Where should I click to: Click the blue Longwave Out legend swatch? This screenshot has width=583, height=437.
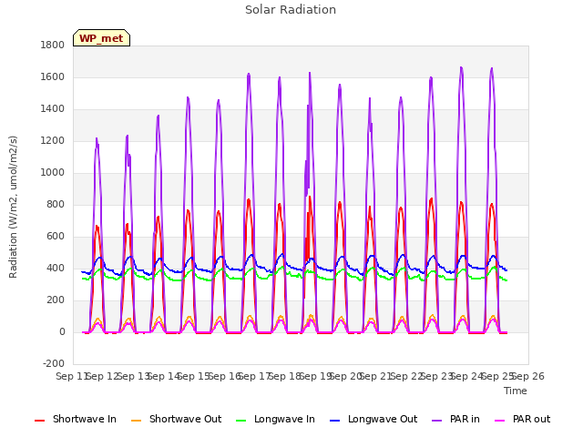(334, 421)
